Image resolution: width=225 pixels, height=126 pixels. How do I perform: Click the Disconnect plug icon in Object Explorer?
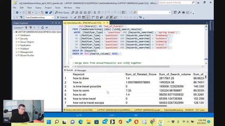point(30,28)
